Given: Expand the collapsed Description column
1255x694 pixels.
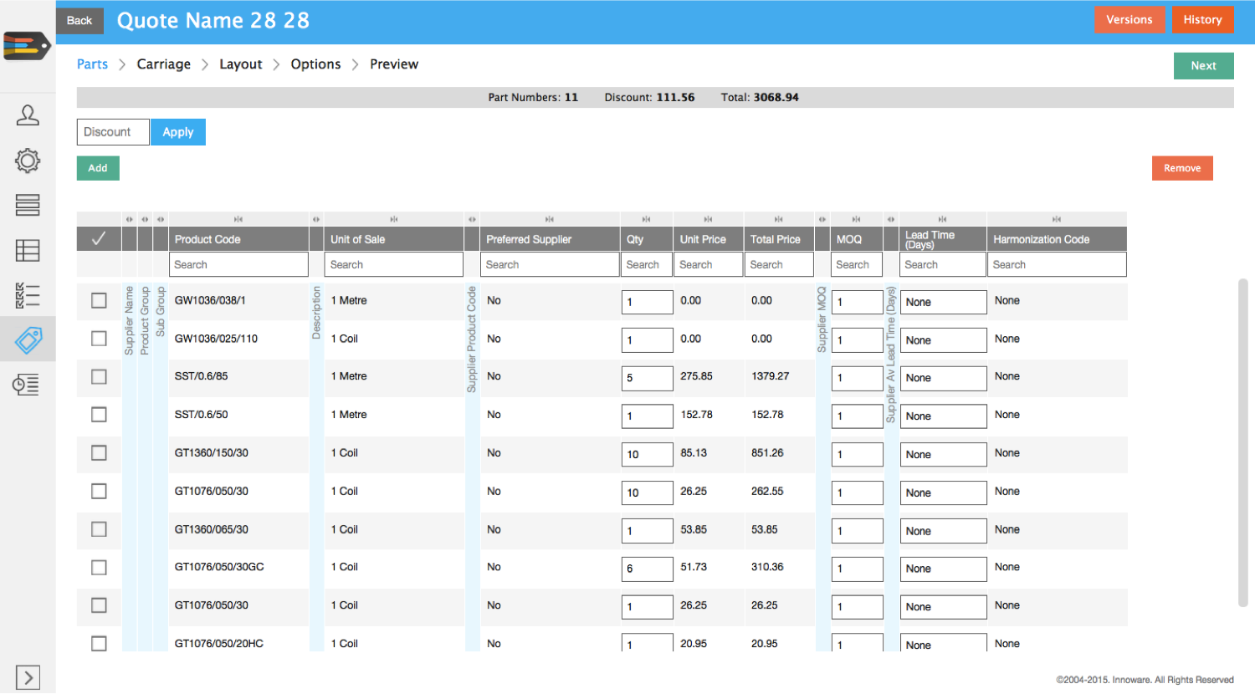Looking at the screenshot, I should click(316, 220).
